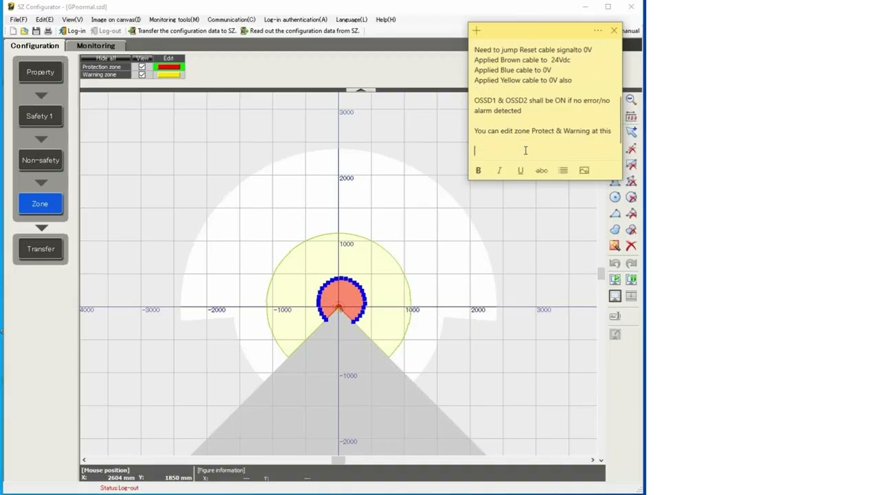Image resolution: width=880 pixels, height=495 pixels.
Task: Go to the Transfer step
Action: (41, 249)
